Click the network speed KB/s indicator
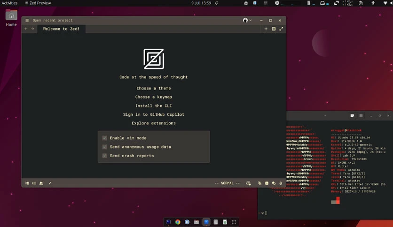Image resolution: width=393 pixels, height=227 pixels. (347, 3)
